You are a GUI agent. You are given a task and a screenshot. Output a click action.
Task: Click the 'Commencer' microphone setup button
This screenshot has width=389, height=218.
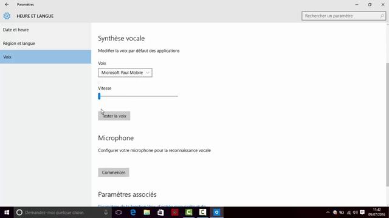114,173
